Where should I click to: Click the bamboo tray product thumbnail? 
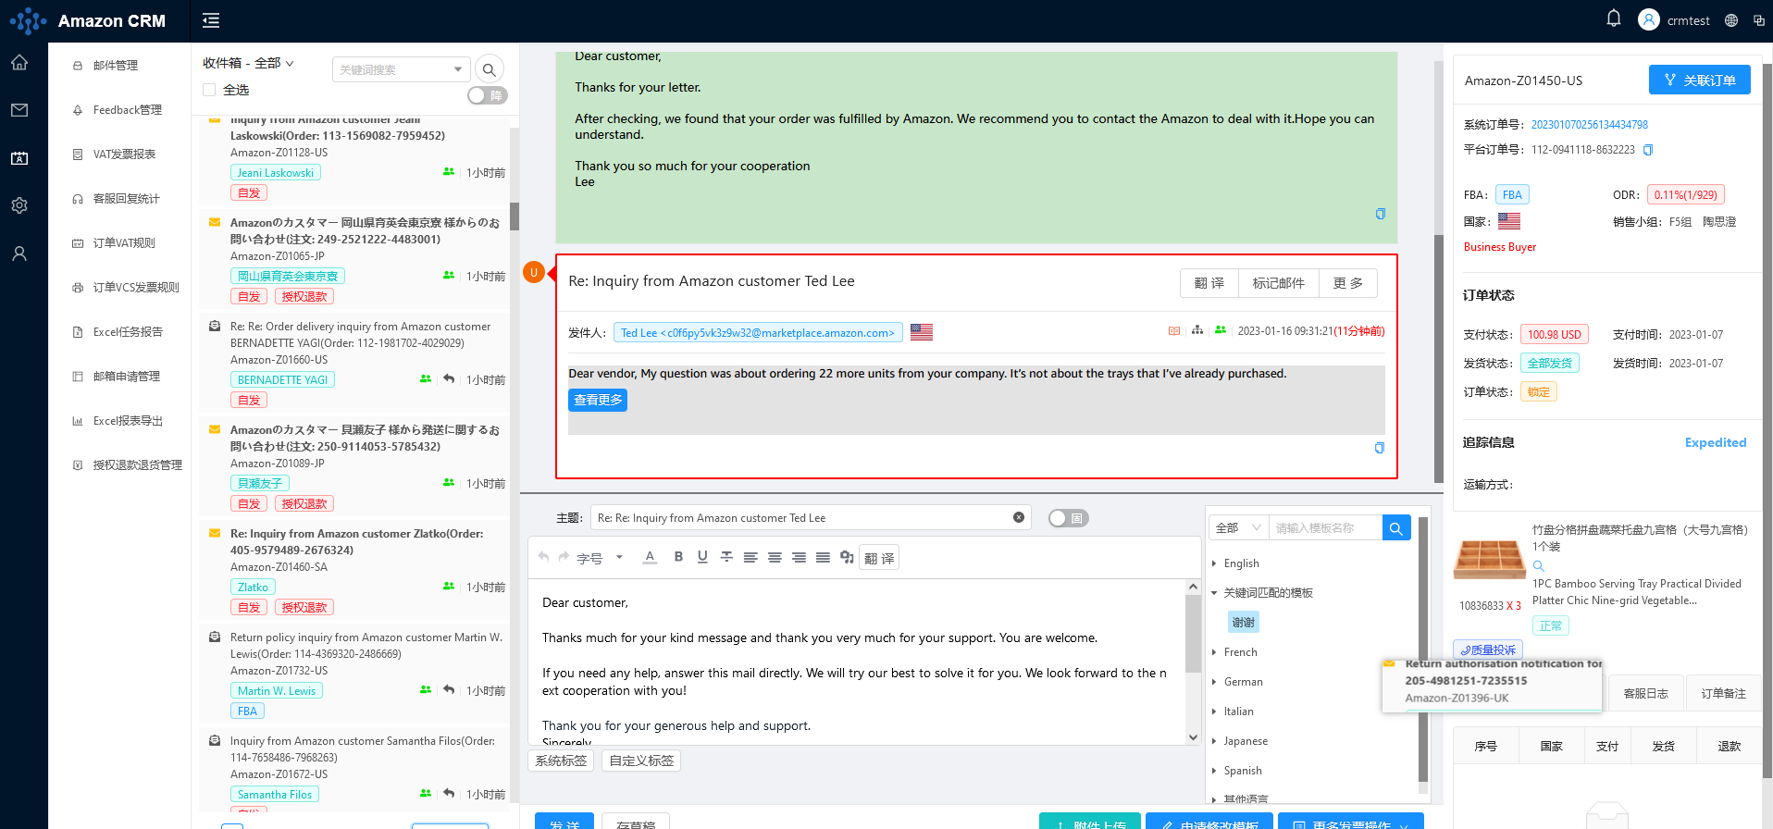(1490, 558)
